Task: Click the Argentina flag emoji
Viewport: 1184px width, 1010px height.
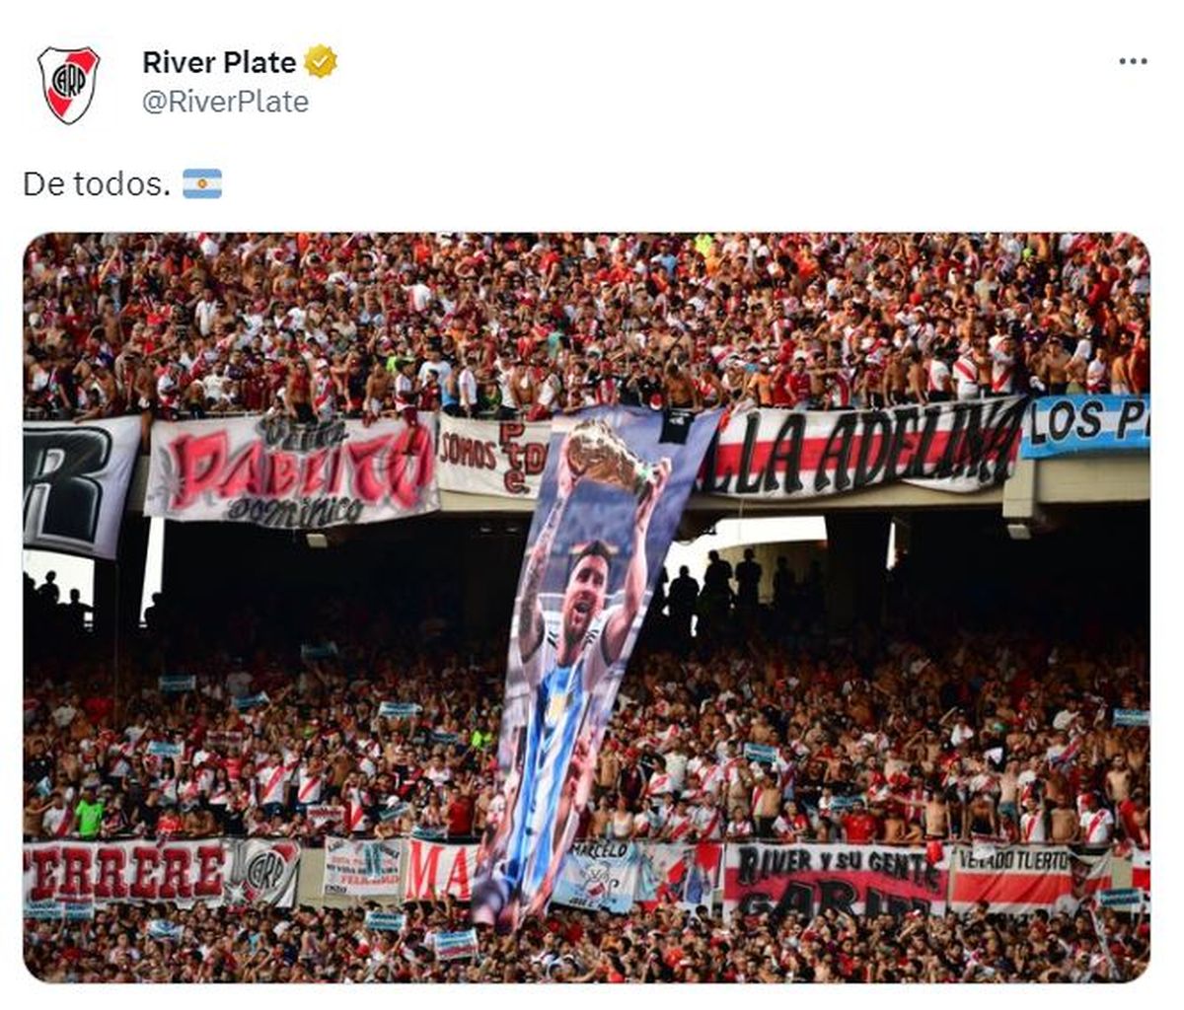Action: tap(202, 183)
